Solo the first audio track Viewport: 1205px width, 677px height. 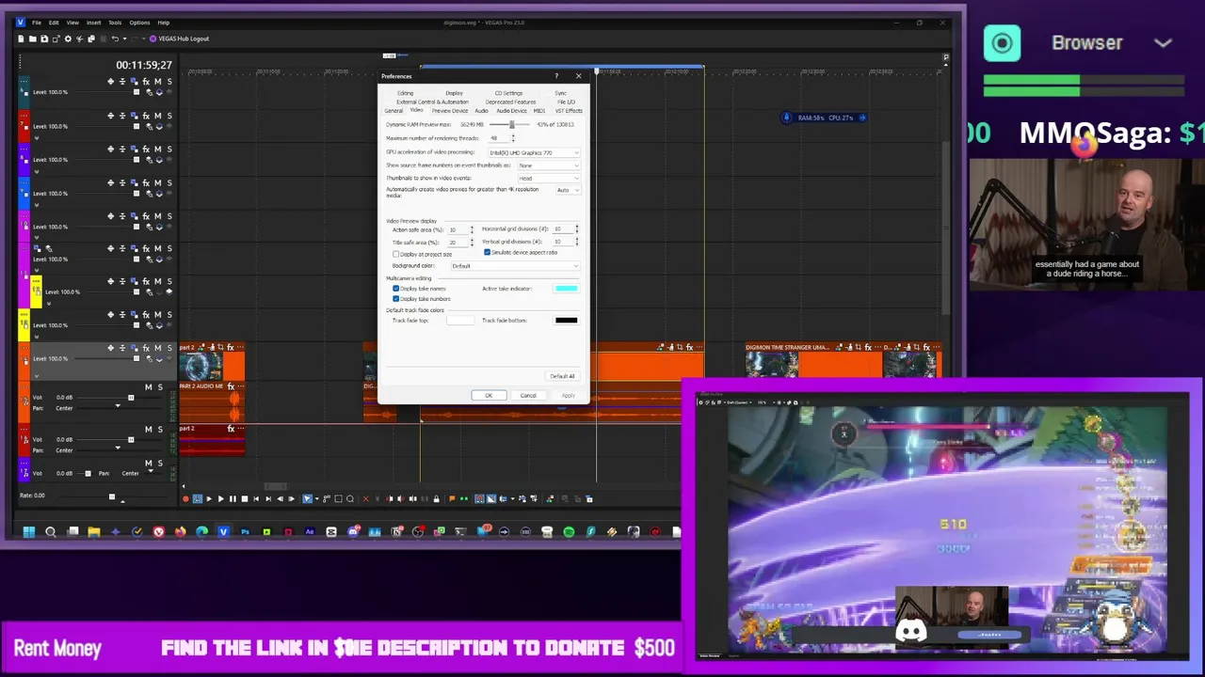pos(159,386)
